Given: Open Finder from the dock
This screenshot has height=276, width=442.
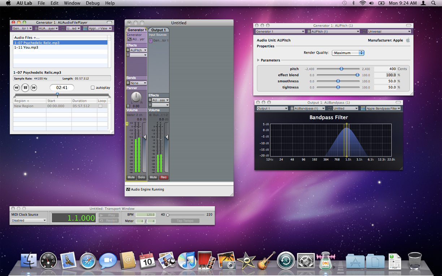Looking at the screenshot, I should pyautogui.click(x=29, y=260).
